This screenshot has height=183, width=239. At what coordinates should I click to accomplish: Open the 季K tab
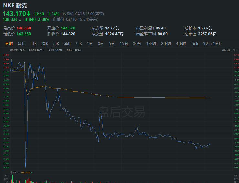(68, 44)
